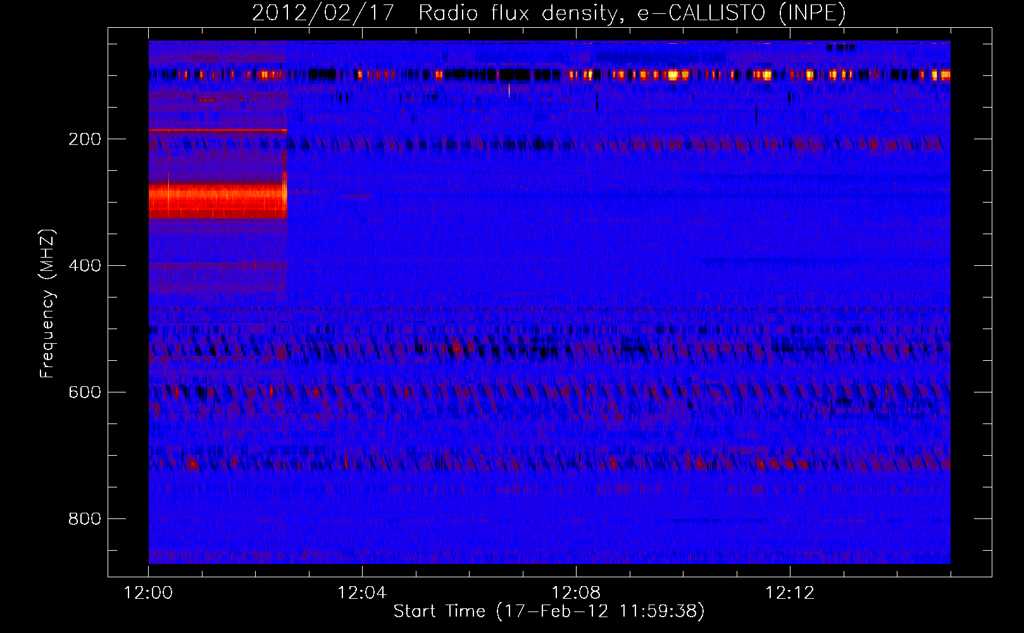Image resolution: width=1024 pixels, height=633 pixels.
Task: Click the 600 frequency tick label
Action: click(85, 392)
